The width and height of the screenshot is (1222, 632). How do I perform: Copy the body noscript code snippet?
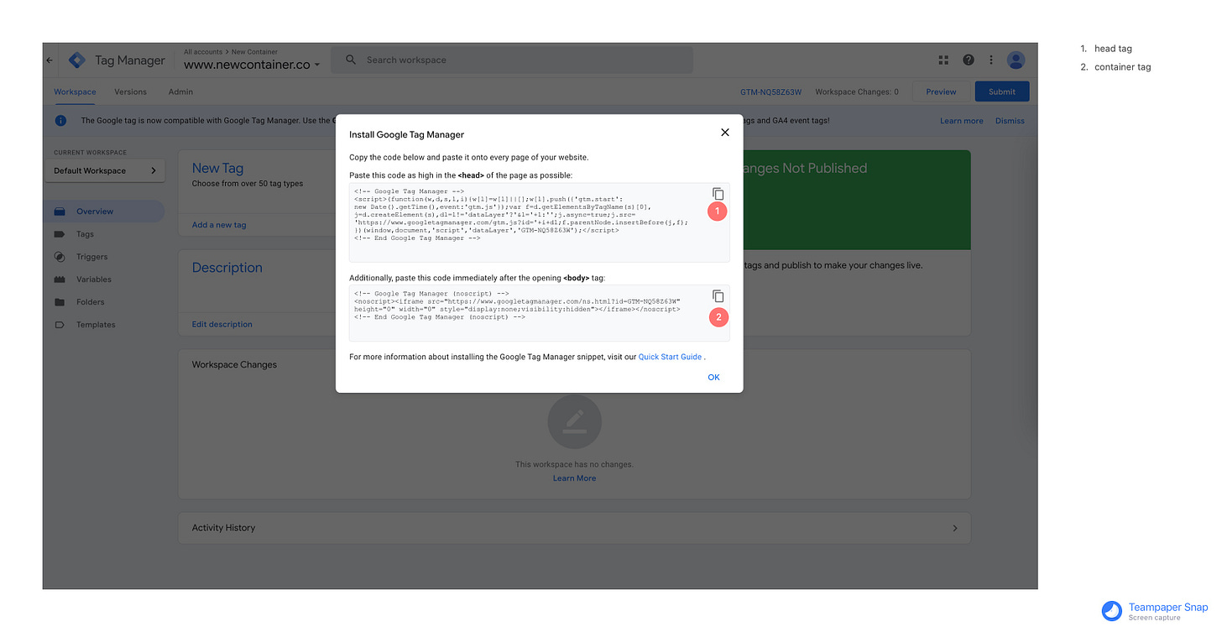(718, 296)
